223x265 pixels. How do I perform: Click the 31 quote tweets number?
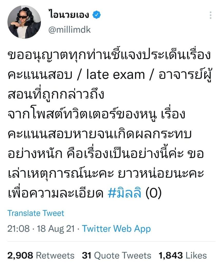86,255
